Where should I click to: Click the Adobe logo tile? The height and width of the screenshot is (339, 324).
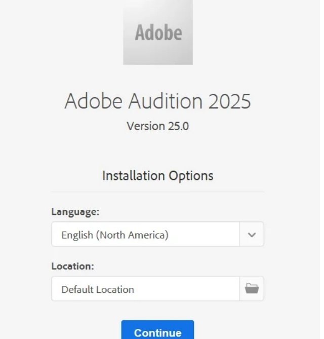(x=158, y=32)
